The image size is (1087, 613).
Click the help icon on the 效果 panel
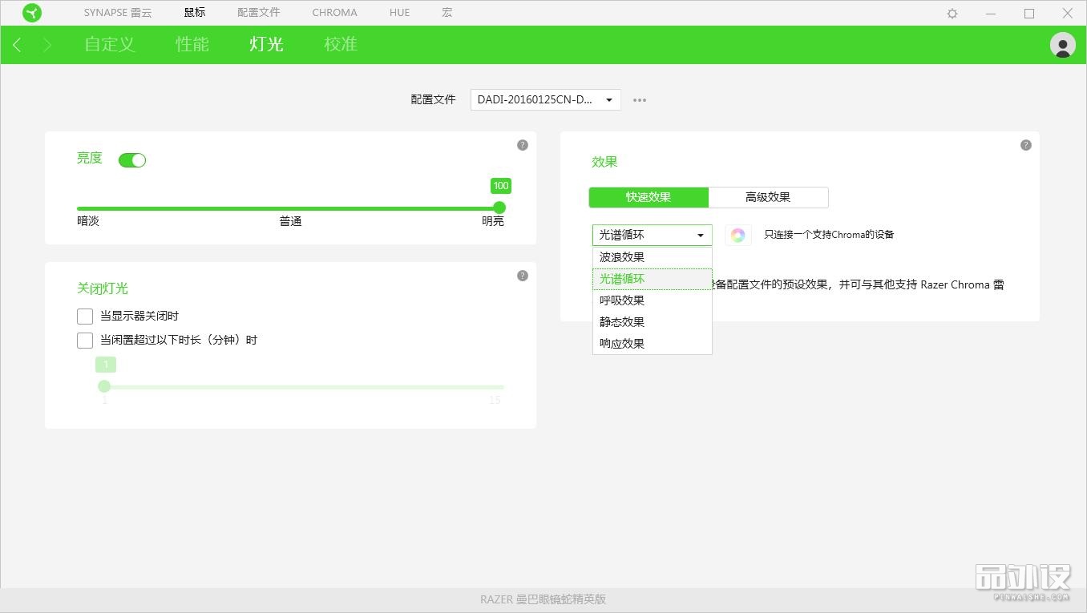[x=1025, y=145]
